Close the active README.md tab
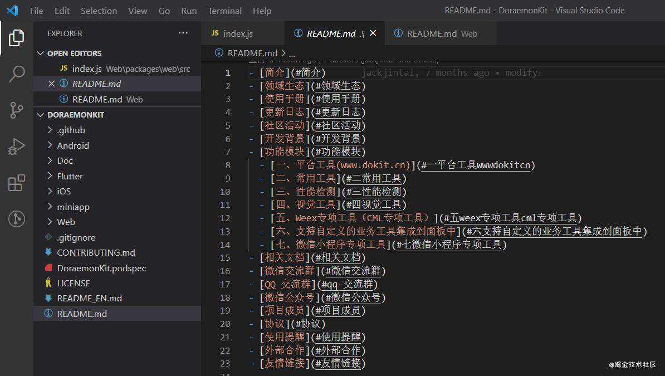665x376 pixels. 373,33
